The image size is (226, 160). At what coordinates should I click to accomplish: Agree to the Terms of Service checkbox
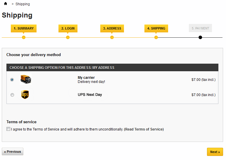[x=8, y=129]
